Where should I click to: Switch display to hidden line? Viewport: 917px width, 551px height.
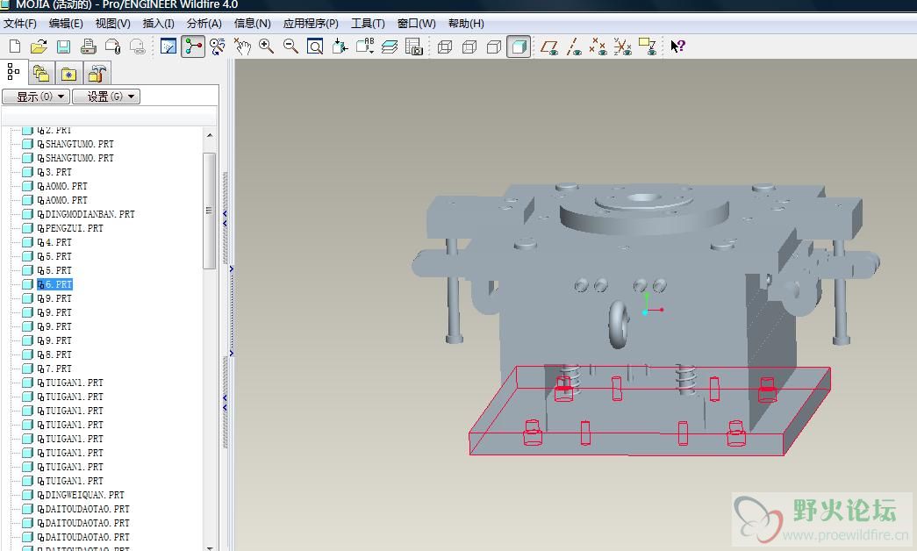click(x=469, y=47)
